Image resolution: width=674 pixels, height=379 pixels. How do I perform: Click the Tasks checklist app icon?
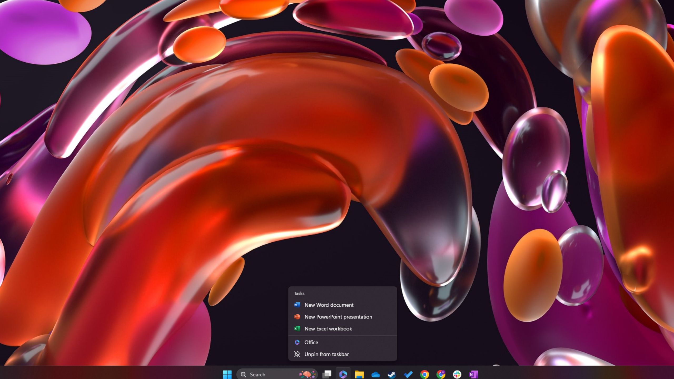(x=408, y=374)
